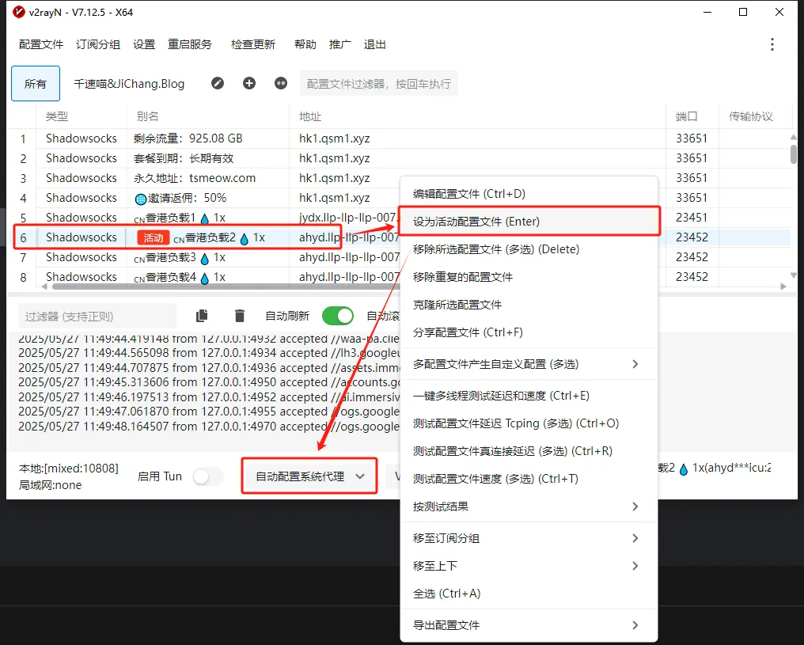
Task: Expand the 移至上下 submenu
Action: tap(529, 566)
